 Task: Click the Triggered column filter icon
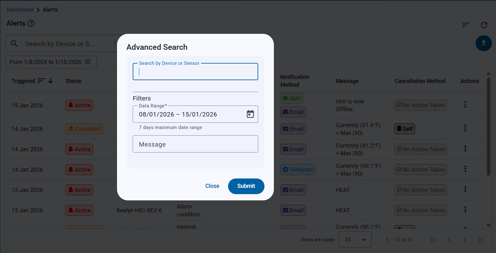[41, 81]
